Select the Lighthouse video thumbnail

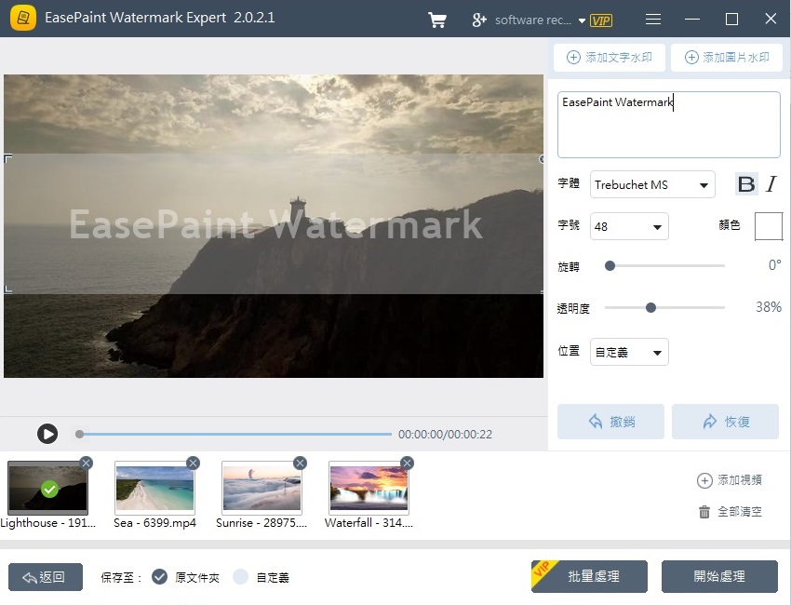click(x=47, y=489)
